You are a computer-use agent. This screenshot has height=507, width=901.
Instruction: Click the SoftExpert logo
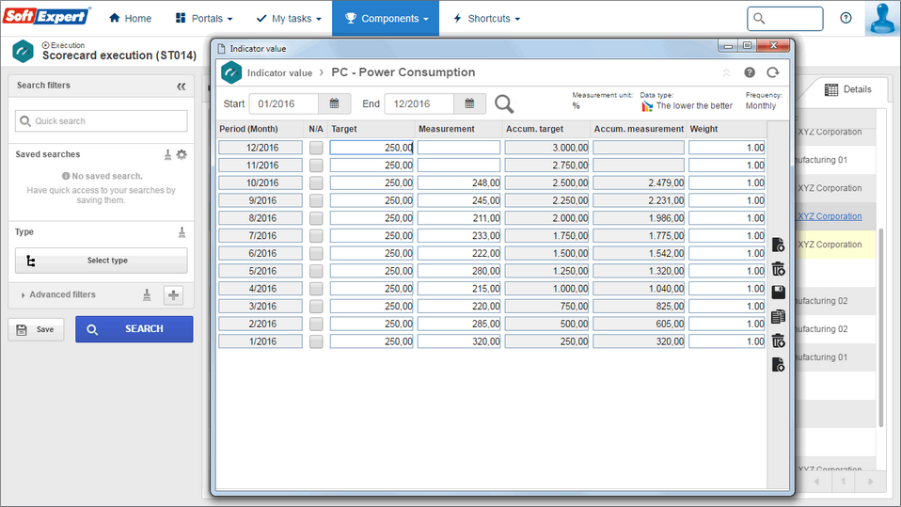coord(46,16)
